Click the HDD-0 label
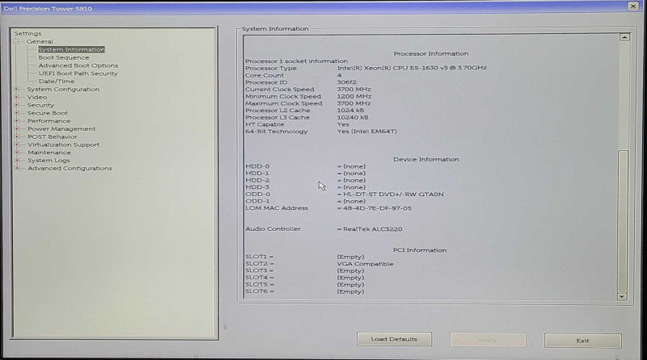Image resolution: width=647 pixels, height=360 pixels. coord(257,166)
